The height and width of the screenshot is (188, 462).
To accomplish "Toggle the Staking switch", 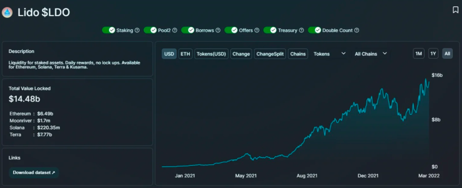I will 108,30.
